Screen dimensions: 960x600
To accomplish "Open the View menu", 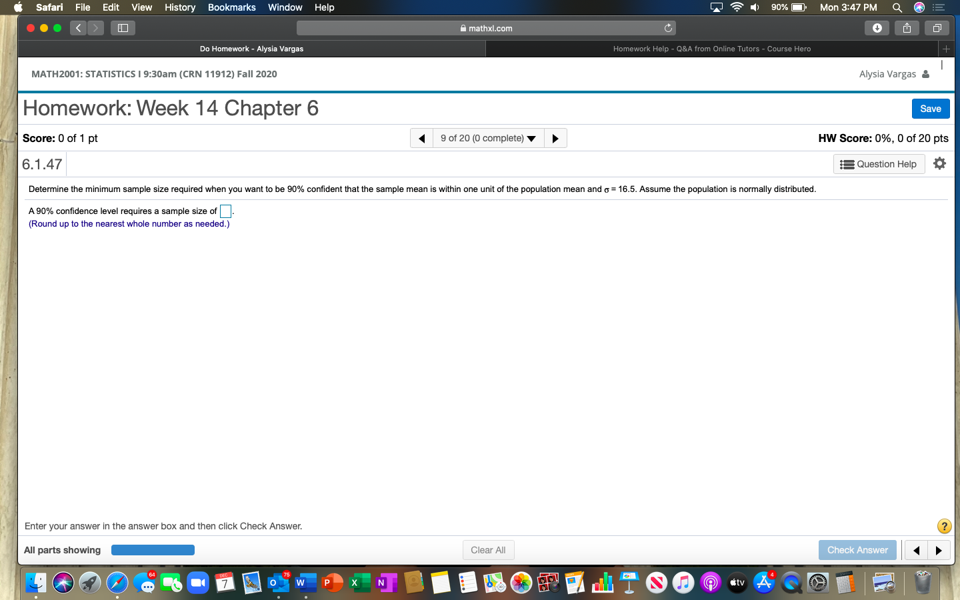I will 142,7.
